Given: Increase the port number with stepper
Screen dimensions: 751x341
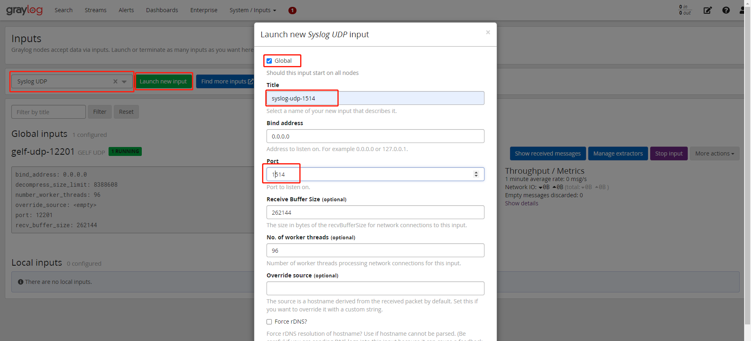Looking at the screenshot, I should coord(476,172).
